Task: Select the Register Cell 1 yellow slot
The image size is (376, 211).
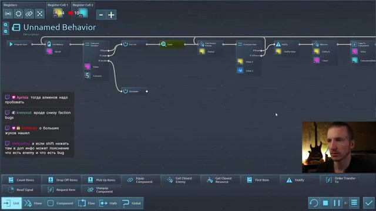Action: point(58,13)
